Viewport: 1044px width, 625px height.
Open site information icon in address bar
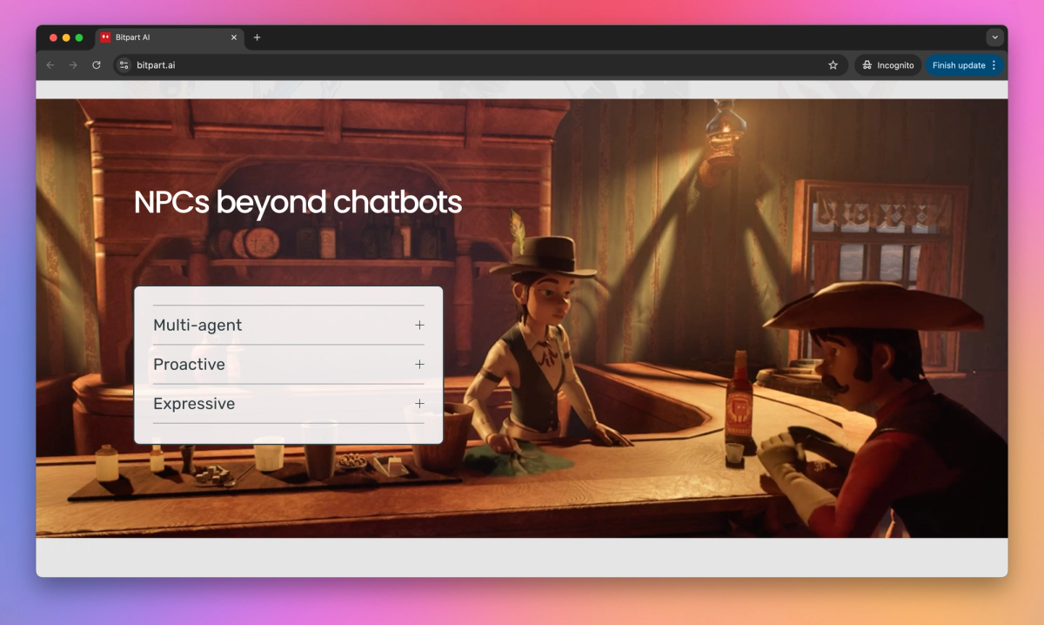coord(124,65)
